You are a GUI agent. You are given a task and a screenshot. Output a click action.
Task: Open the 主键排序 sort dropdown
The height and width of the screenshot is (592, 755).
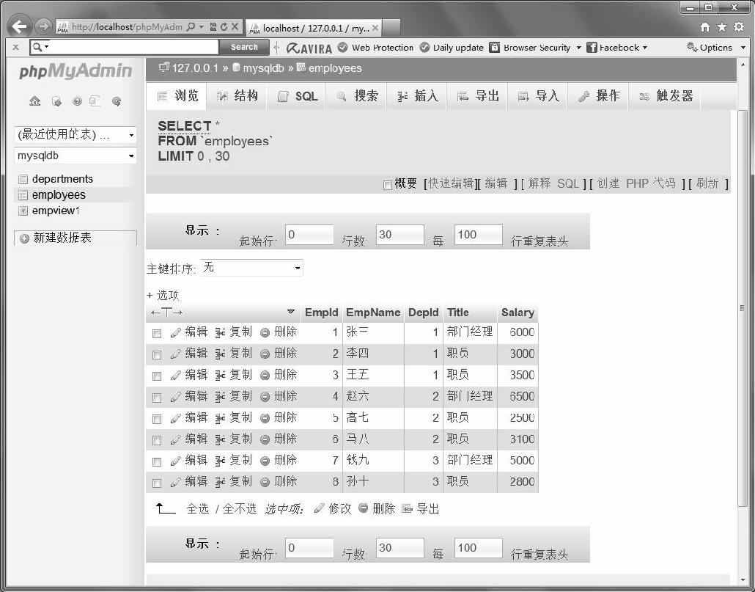pos(251,268)
